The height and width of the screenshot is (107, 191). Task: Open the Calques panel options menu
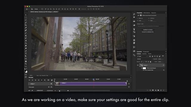[x=166, y=54]
